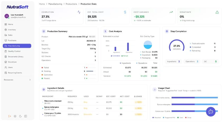This screenshot has height=122, width=224.
Task: Click the Δ USAGE column header
Action: pyautogui.click(x=138, y=96)
